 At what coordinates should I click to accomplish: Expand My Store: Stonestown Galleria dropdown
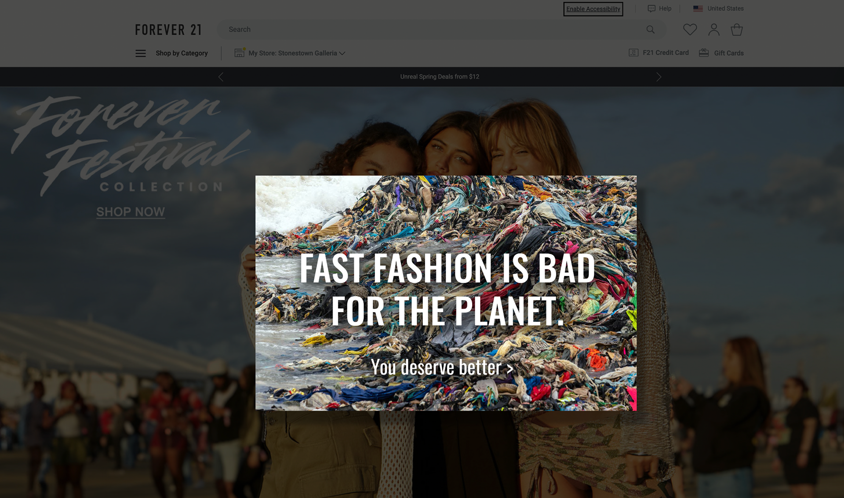[x=297, y=53]
